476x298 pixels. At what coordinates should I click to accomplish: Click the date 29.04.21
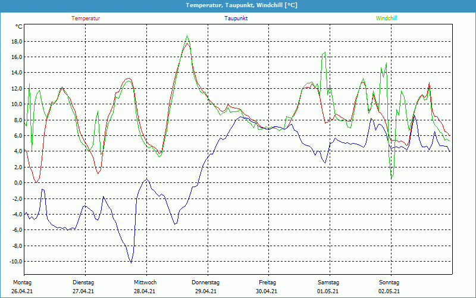206,291
